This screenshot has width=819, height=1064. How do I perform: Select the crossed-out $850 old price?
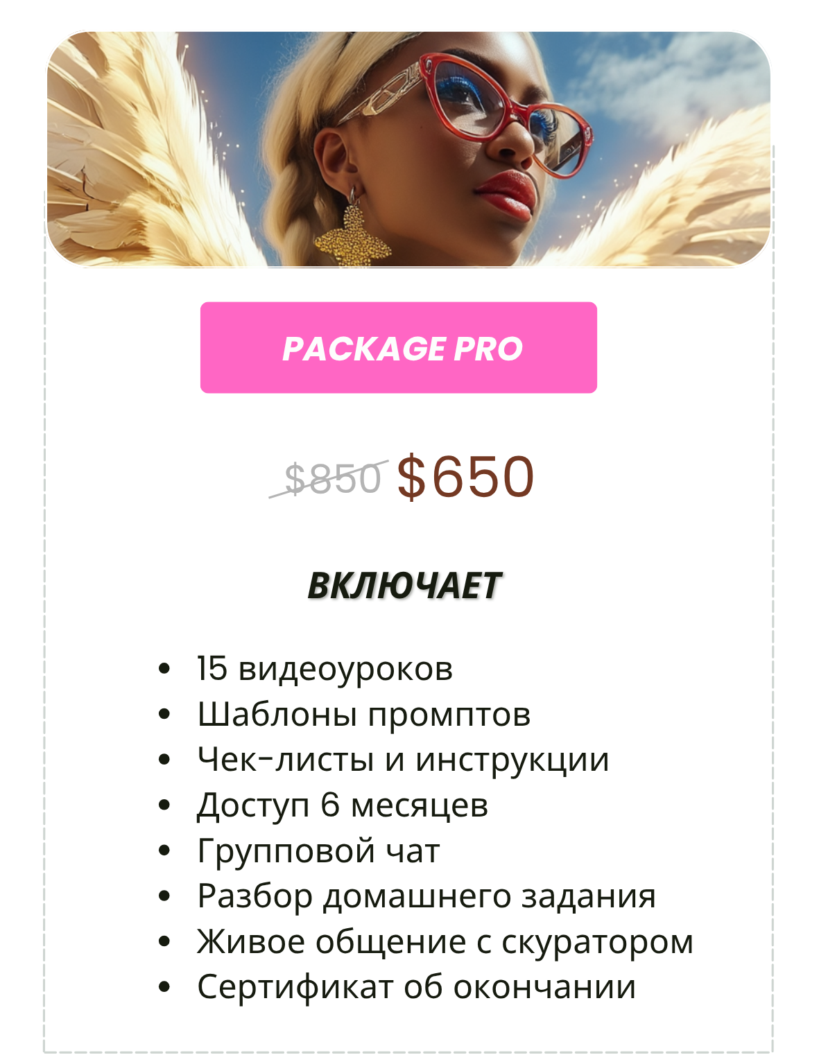click(332, 478)
